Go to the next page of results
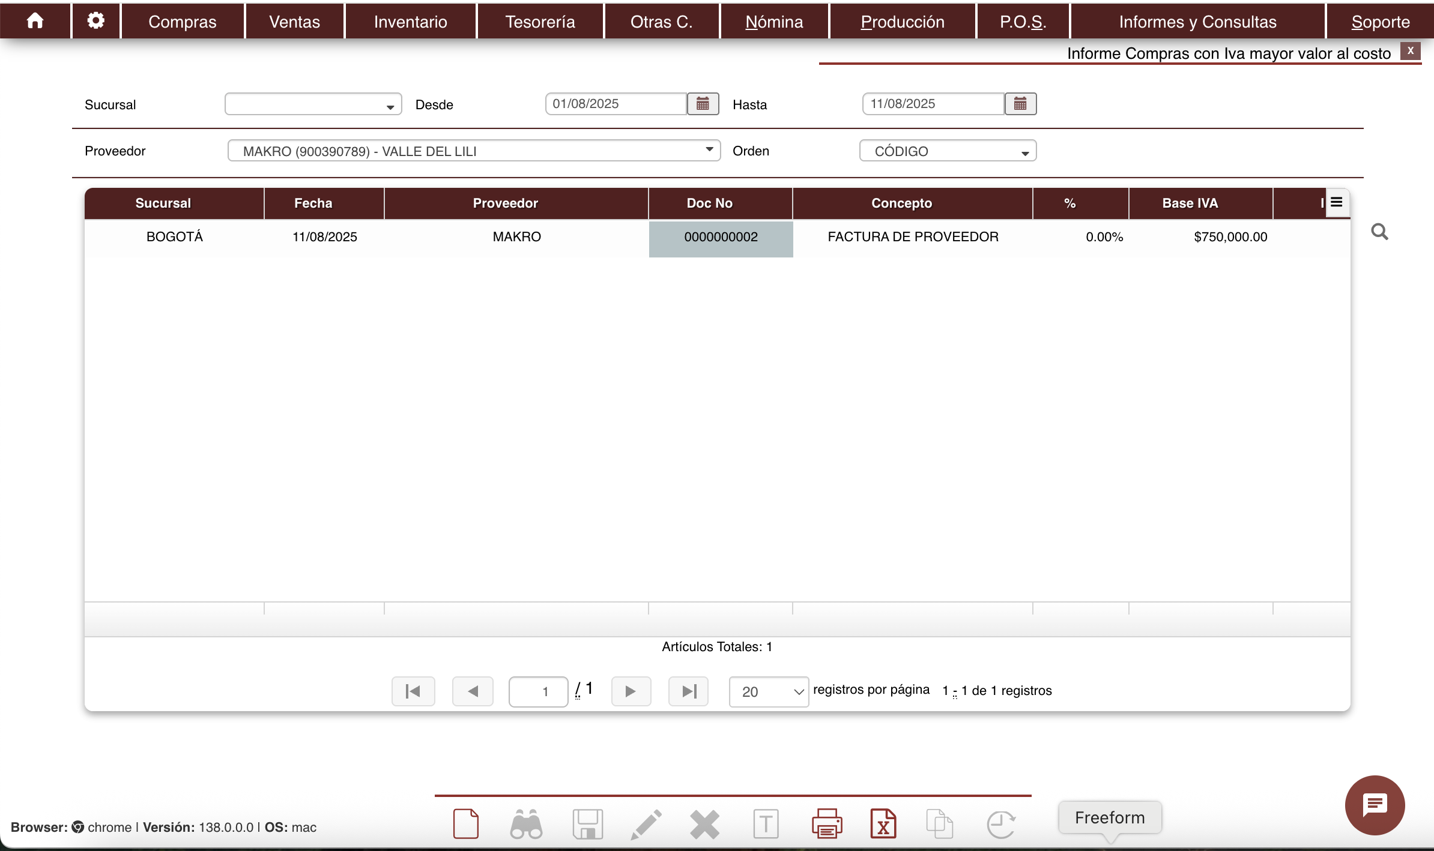The width and height of the screenshot is (1434, 851). coord(631,691)
